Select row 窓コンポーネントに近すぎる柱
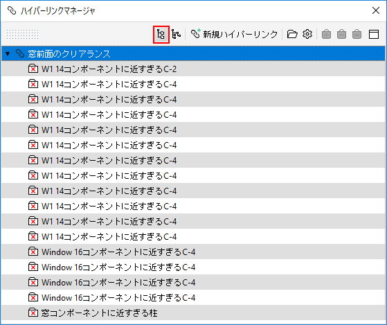 click(193, 313)
